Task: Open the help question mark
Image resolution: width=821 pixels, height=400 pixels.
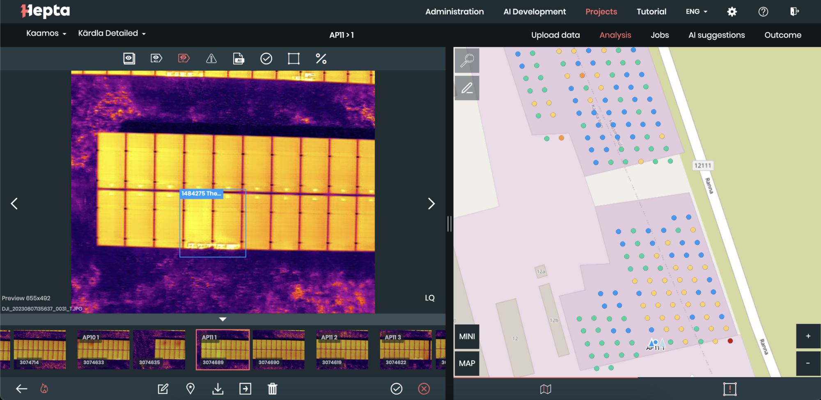Action: coord(763,11)
